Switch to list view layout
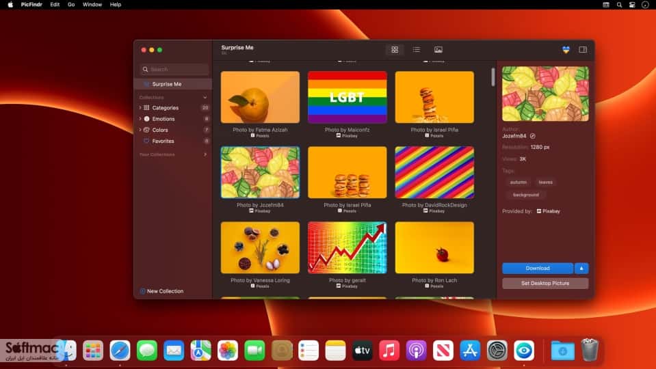This screenshot has width=656, height=369. click(x=417, y=50)
